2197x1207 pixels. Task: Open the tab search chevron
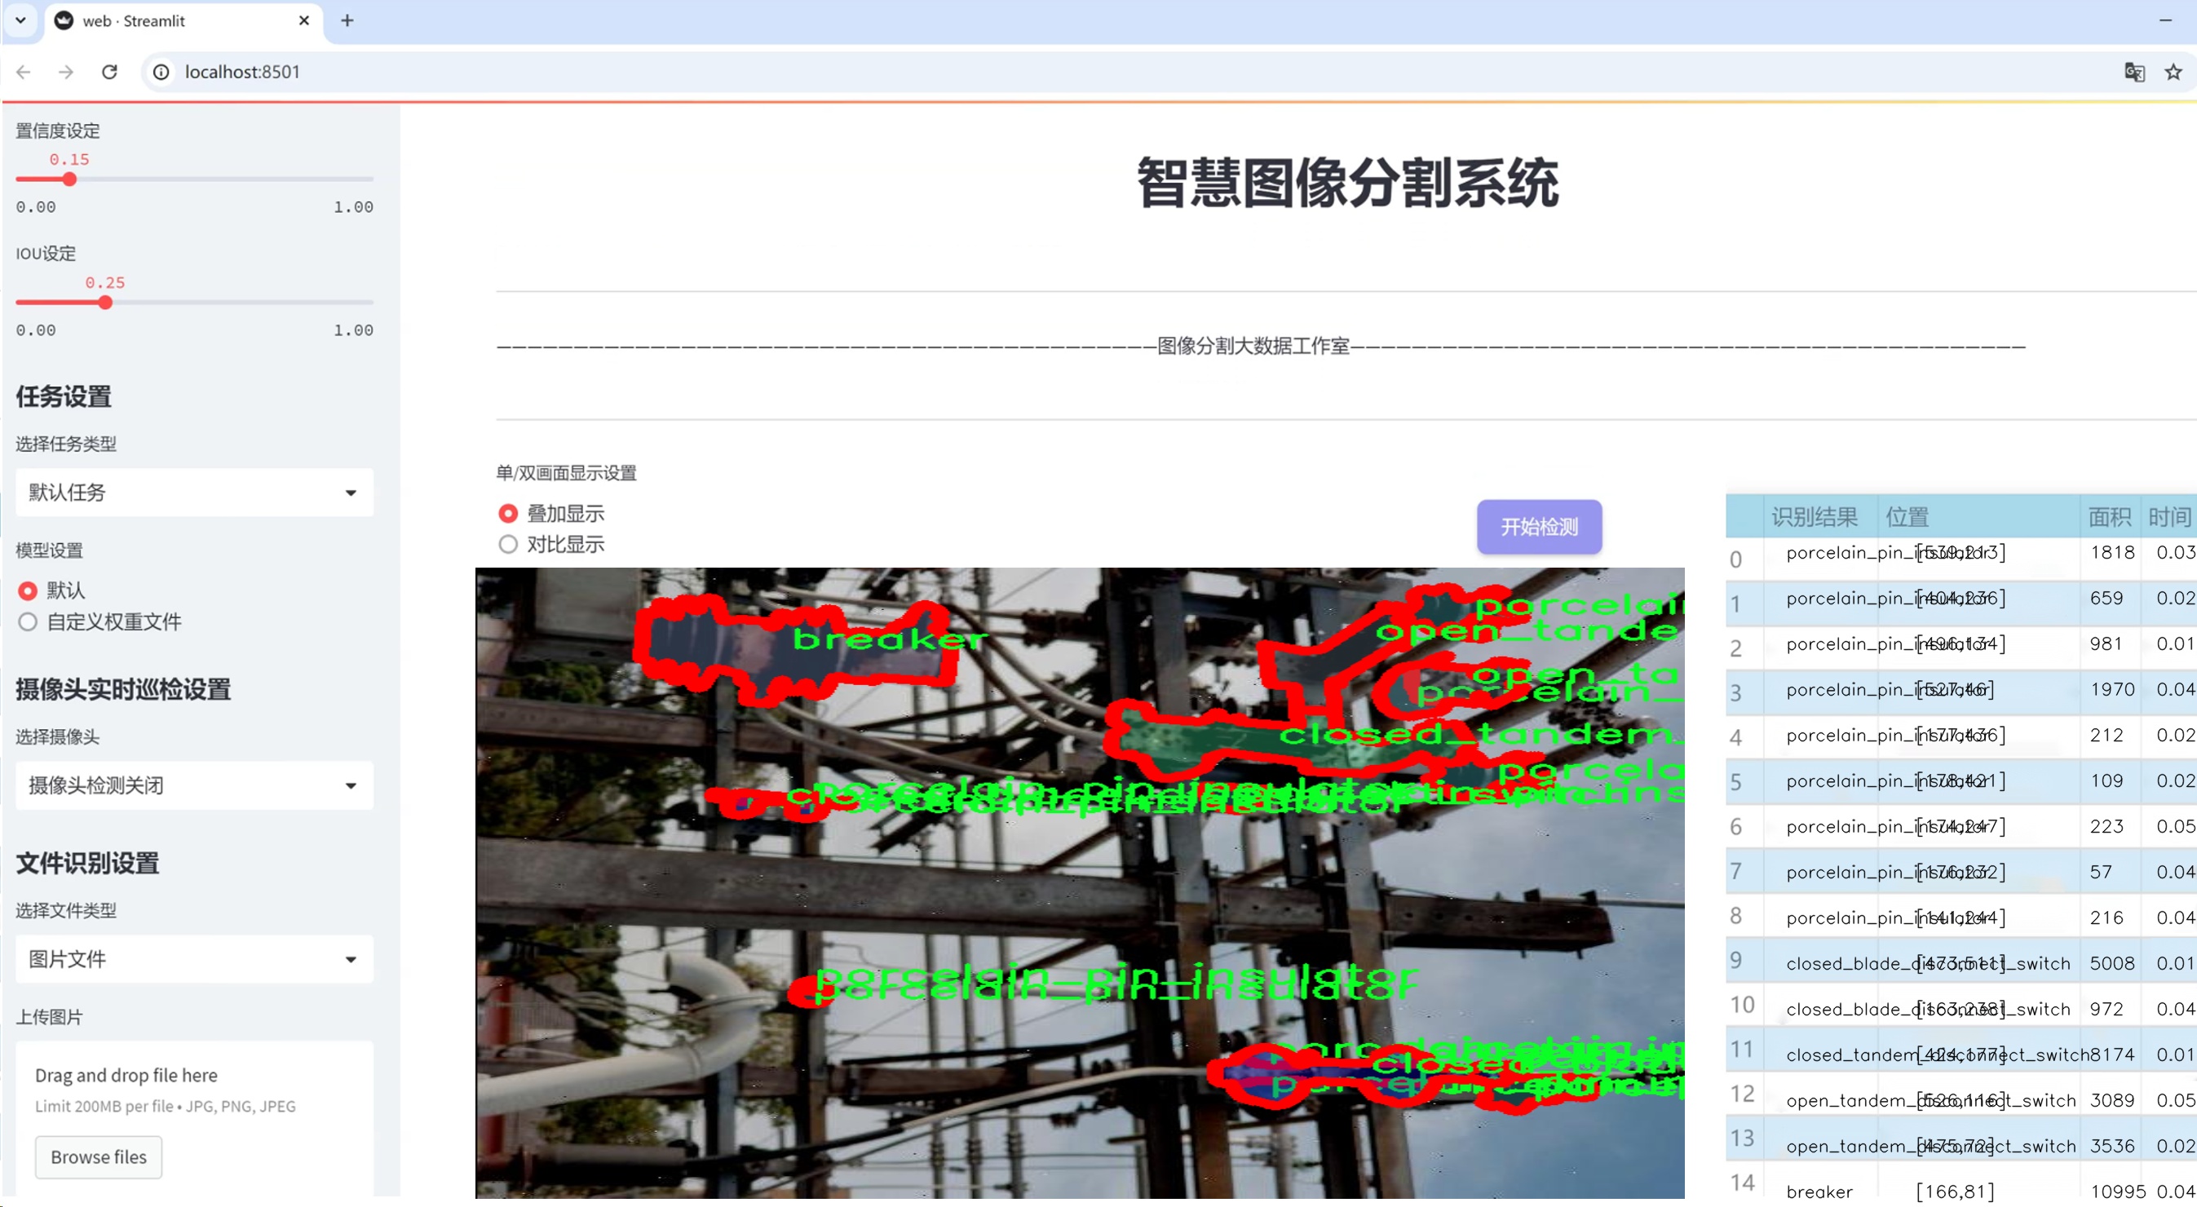point(20,20)
